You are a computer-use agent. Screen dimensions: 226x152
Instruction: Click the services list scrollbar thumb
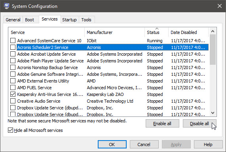tap(213, 50)
